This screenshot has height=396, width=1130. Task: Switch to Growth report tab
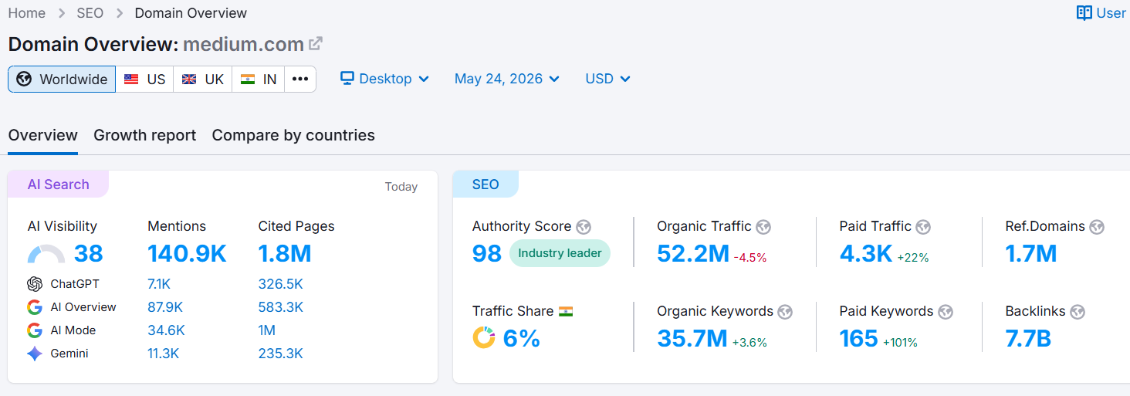145,135
